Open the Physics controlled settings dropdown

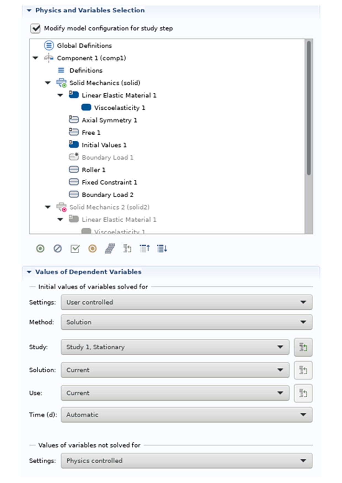[x=186, y=461]
